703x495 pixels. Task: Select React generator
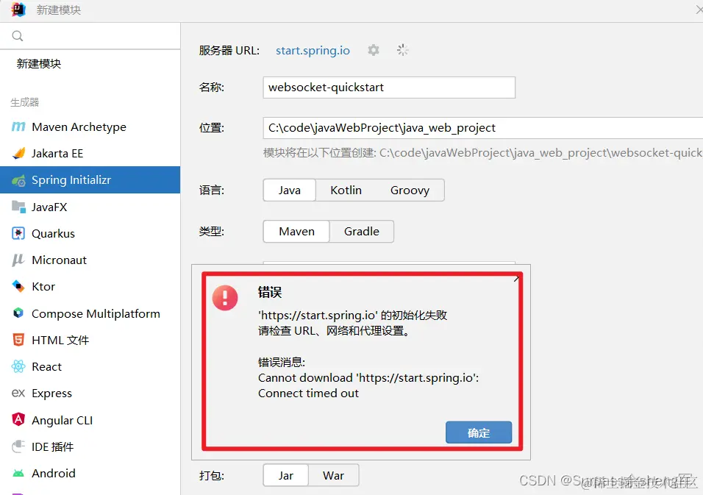(x=90, y=366)
